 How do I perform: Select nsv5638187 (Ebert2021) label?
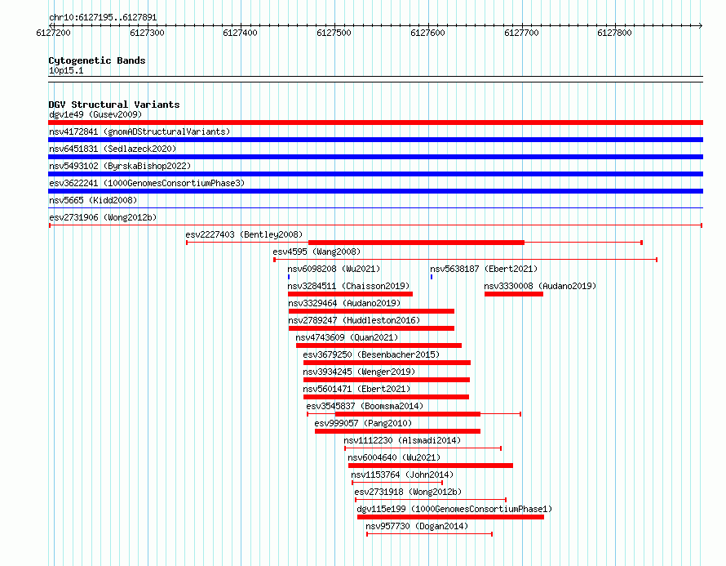484,269
